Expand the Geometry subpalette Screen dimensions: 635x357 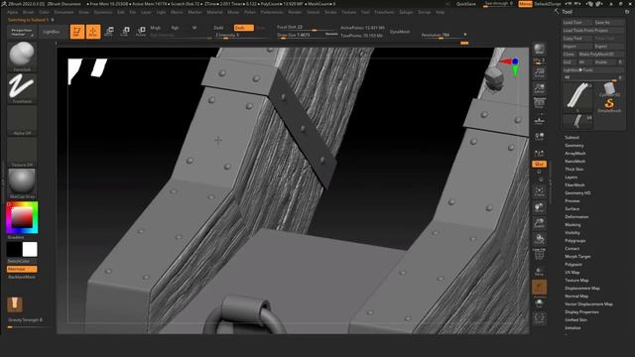point(574,146)
